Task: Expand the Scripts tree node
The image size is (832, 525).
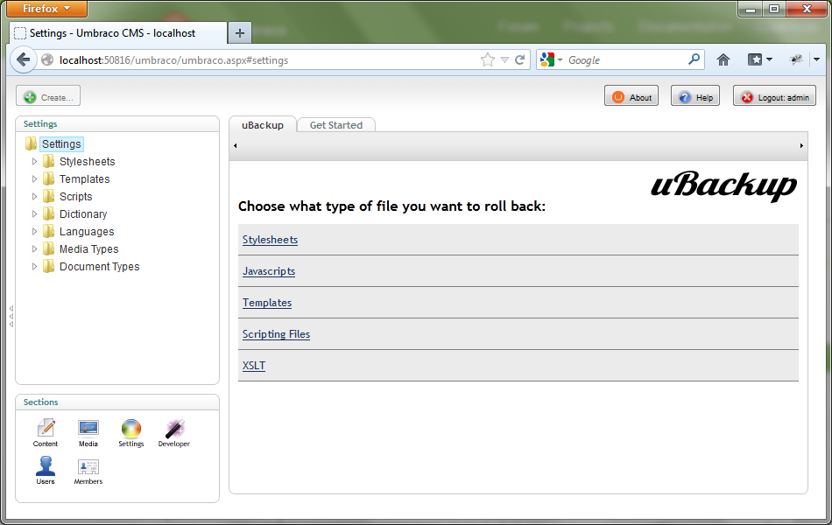Action: click(x=34, y=196)
